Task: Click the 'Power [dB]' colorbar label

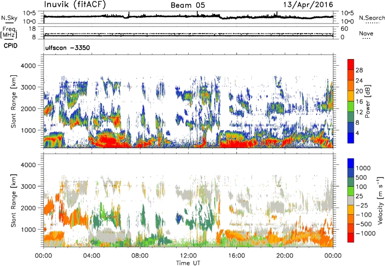Action: coord(367,101)
